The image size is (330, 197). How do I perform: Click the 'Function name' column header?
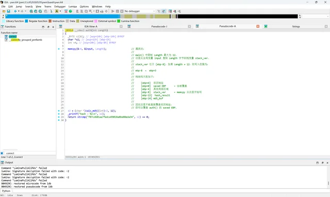[x=9, y=32]
